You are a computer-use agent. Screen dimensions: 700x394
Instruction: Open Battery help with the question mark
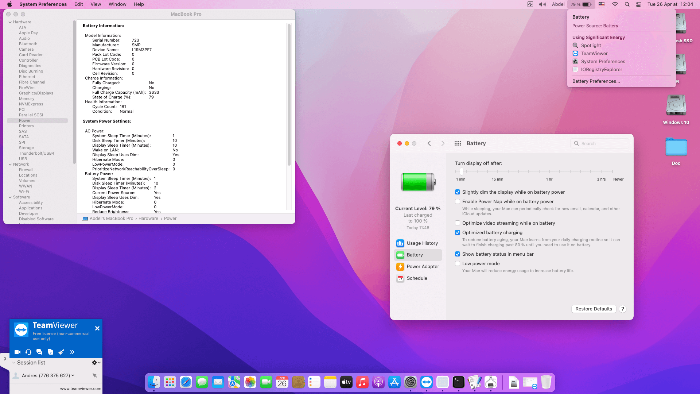pos(623,309)
